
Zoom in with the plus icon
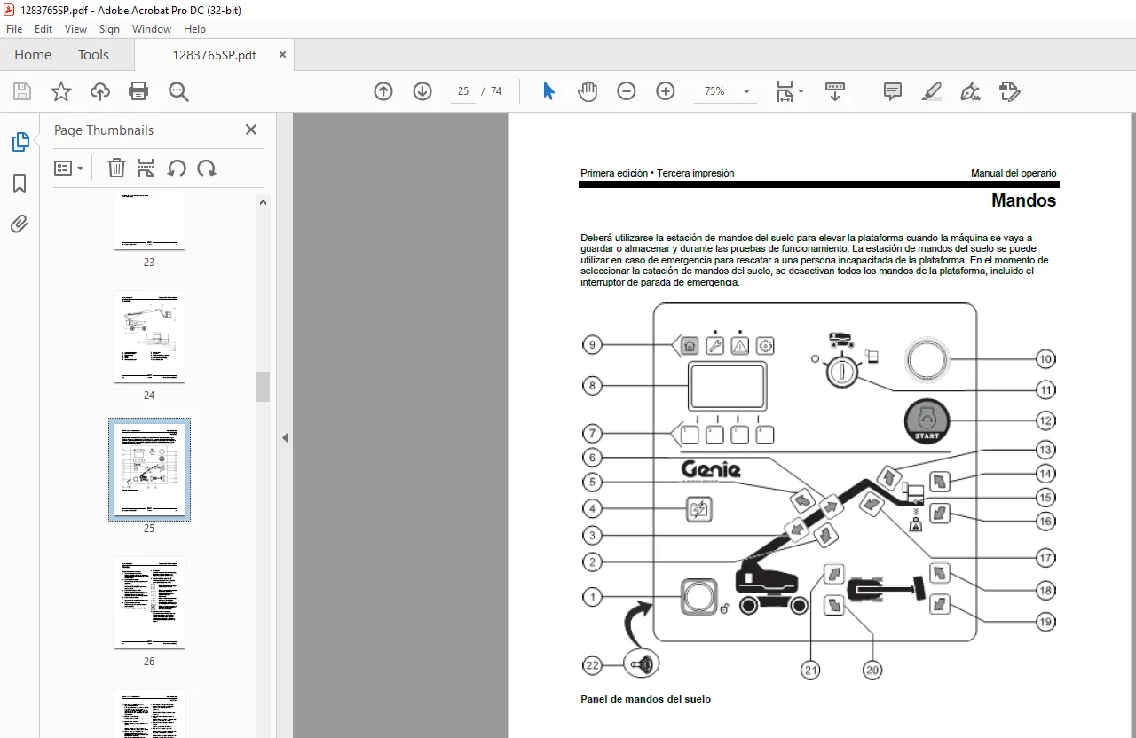tap(666, 91)
